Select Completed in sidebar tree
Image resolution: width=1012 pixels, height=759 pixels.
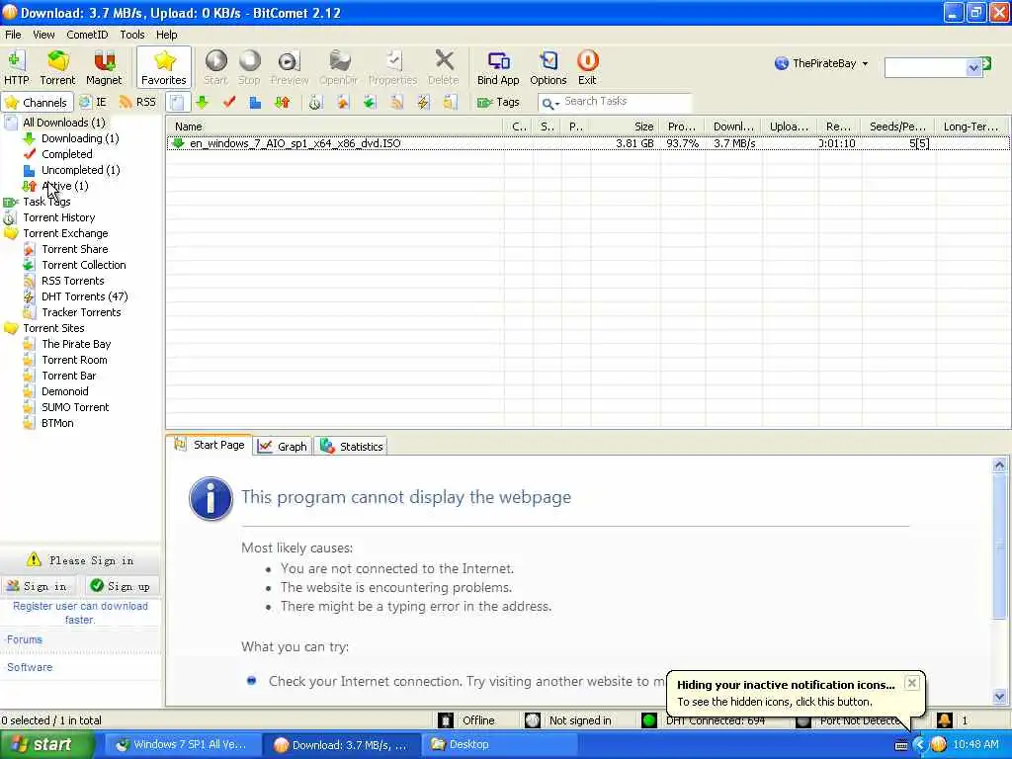[67, 154]
